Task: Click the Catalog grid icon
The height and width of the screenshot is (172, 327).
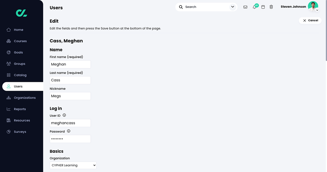Action: point(9,75)
